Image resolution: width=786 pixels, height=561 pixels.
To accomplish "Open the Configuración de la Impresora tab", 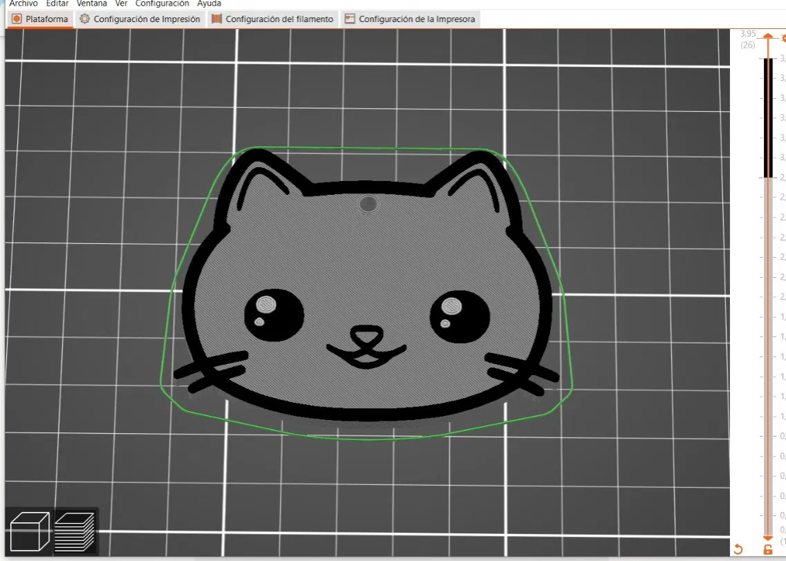I will coord(410,19).
